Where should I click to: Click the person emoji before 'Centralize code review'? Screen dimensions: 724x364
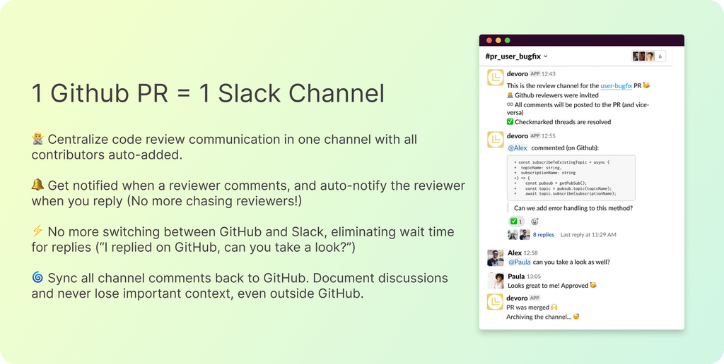click(37, 139)
